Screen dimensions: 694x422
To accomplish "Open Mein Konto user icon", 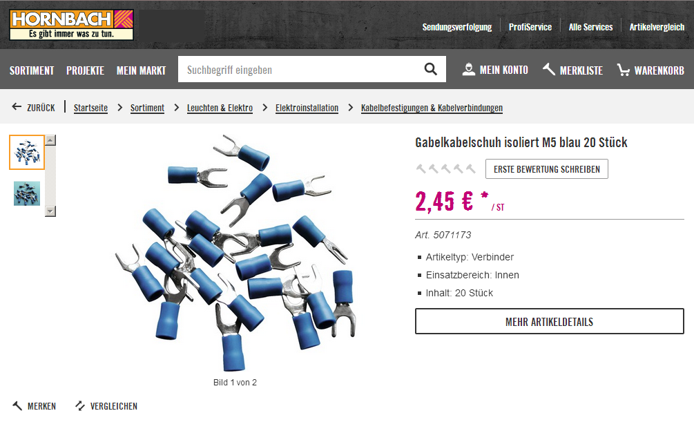I will coord(468,70).
